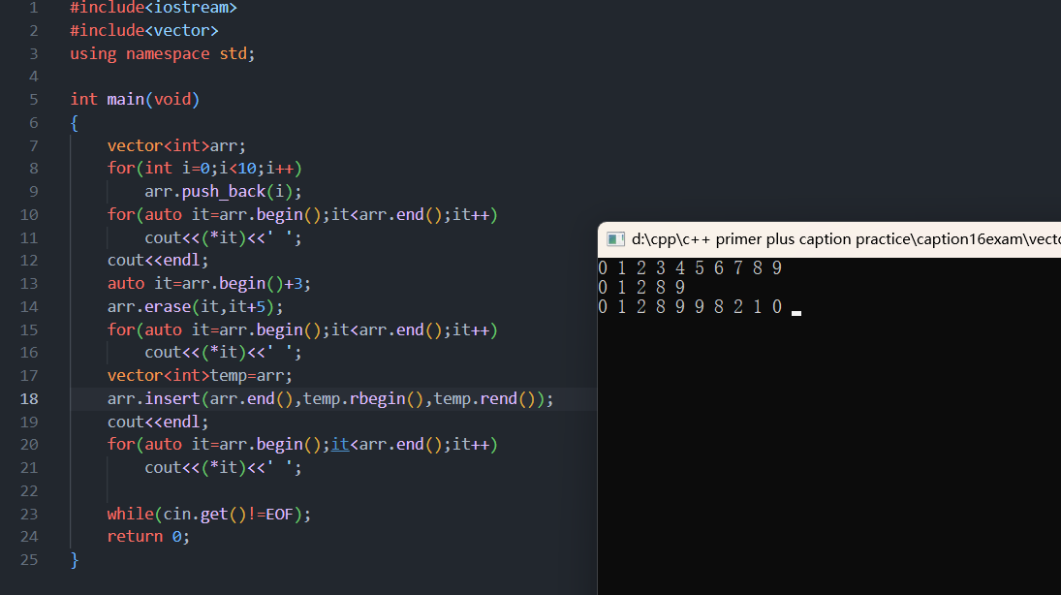Click the closing brace on line 25
Viewport: 1061px width, 595px height.
click(x=74, y=560)
